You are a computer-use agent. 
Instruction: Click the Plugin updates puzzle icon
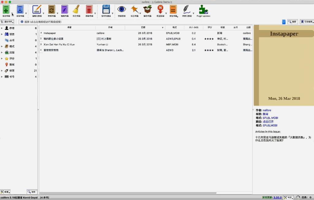tap(203, 9)
